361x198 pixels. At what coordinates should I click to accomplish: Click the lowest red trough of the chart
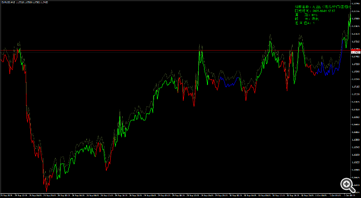[x=47, y=191]
